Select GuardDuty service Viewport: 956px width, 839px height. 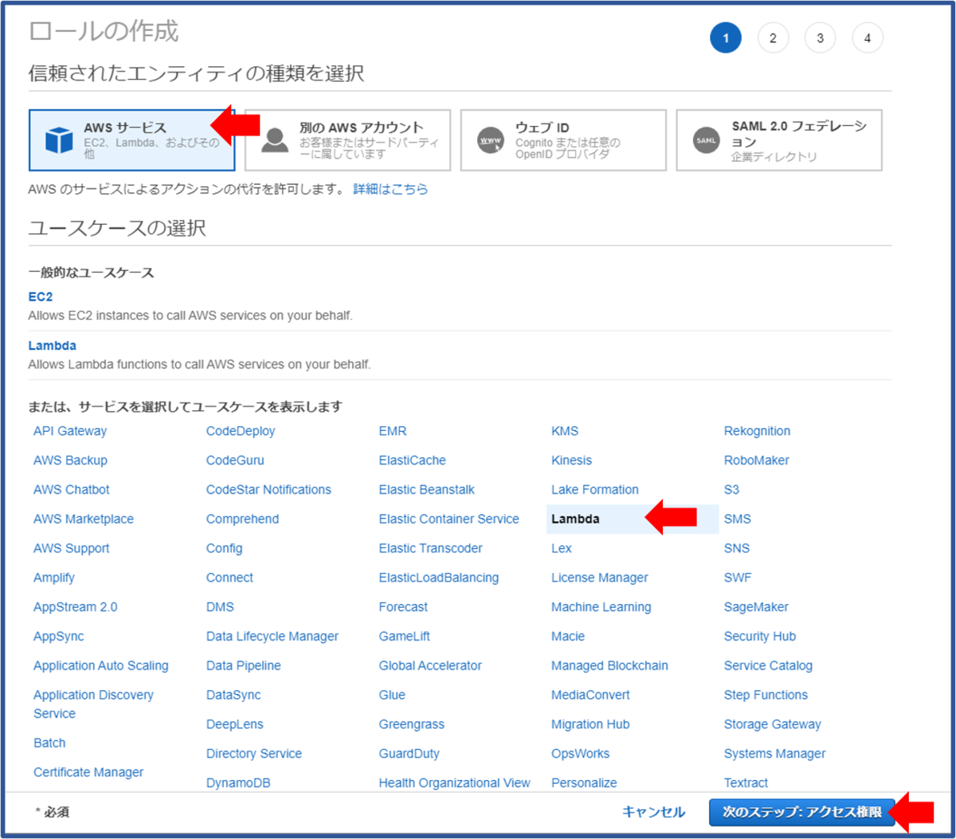pyautogui.click(x=409, y=754)
